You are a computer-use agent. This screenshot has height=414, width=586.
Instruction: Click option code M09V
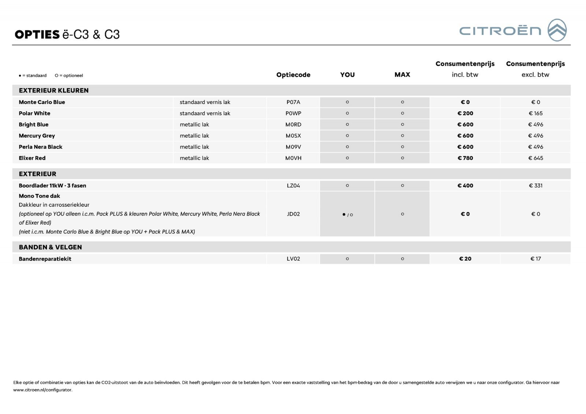point(293,147)
